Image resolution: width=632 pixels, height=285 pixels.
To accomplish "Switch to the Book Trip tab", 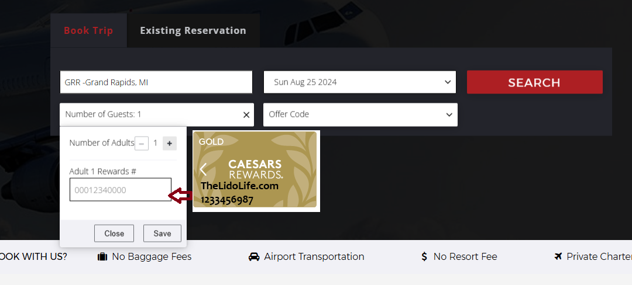I will click(88, 30).
